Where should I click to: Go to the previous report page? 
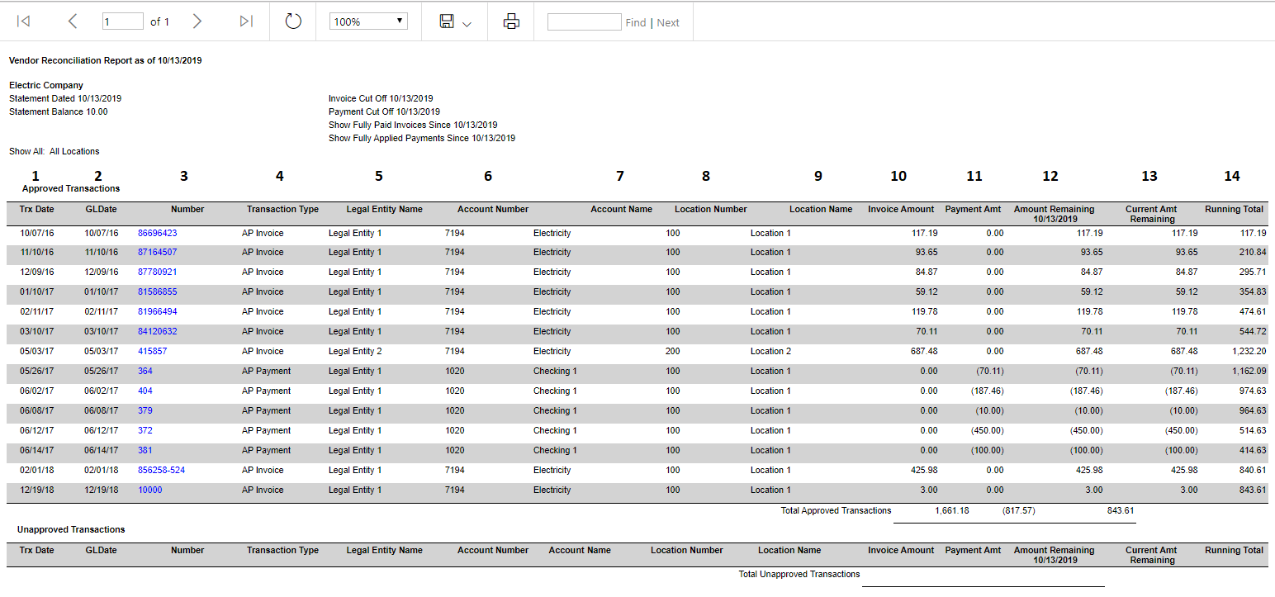tap(73, 21)
